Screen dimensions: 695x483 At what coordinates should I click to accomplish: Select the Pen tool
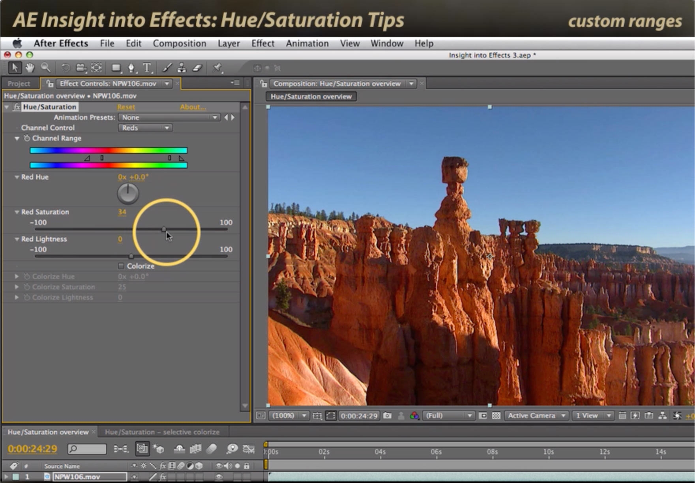(131, 68)
